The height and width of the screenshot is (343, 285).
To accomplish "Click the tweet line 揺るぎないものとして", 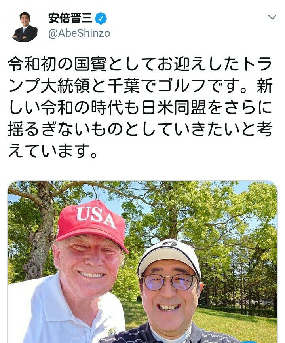I will tap(140, 129).
